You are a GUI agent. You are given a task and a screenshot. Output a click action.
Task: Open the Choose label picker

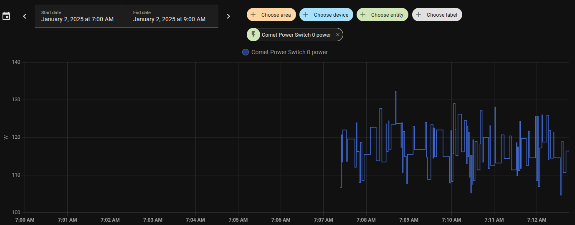441,15
